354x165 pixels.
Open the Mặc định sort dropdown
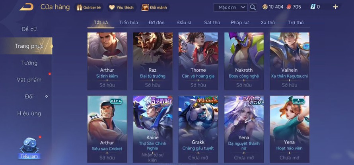coord(231,7)
